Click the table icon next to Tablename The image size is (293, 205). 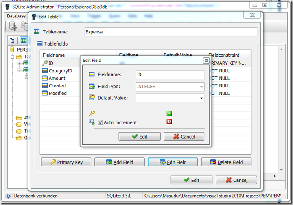[x=37, y=32]
